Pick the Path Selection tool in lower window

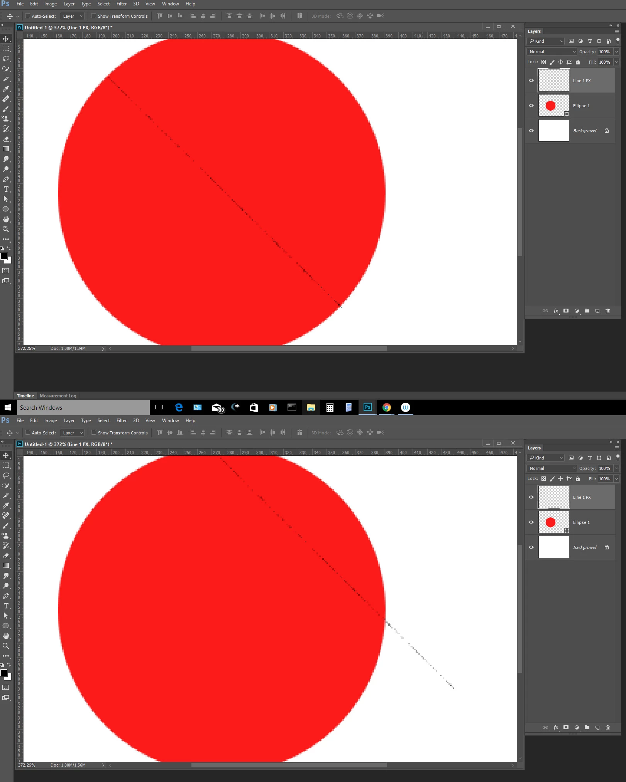pos(6,616)
